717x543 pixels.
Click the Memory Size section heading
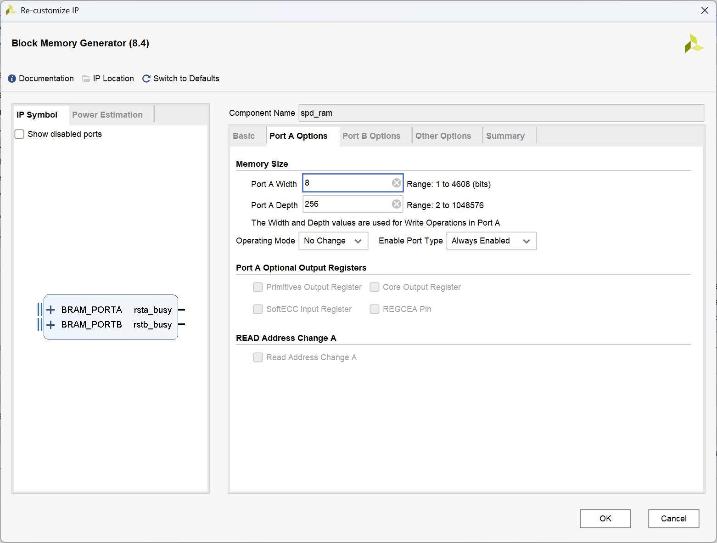coord(262,164)
